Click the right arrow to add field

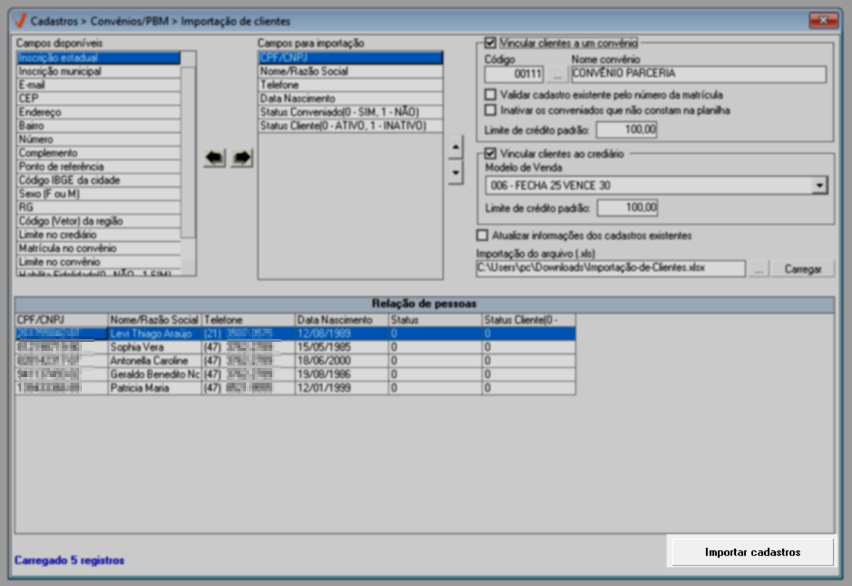click(x=242, y=159)
